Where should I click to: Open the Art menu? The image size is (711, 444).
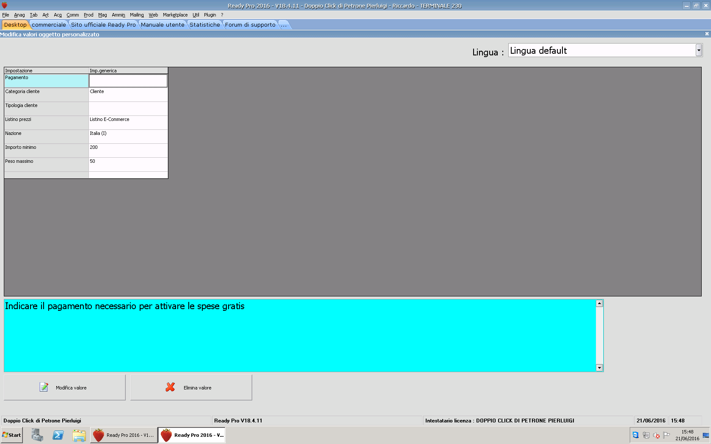coord(46,15)
